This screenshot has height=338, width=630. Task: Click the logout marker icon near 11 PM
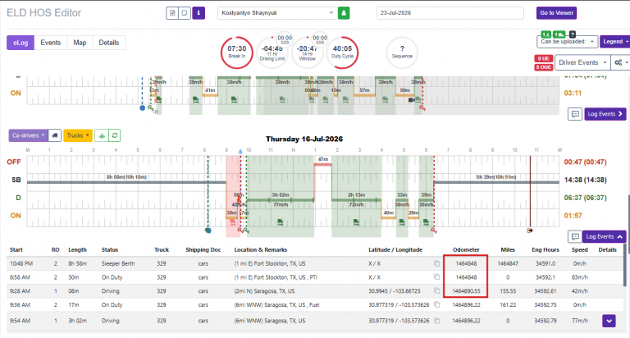pos(530,231)
